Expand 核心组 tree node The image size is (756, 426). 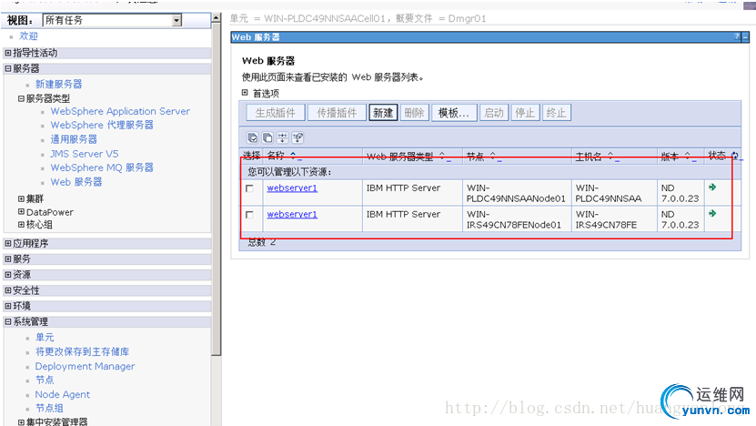[x=21, y=224]
